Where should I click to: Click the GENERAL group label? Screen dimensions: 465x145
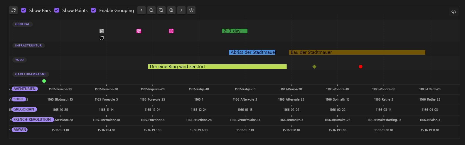pyautogui.click(x=22, y=24)
